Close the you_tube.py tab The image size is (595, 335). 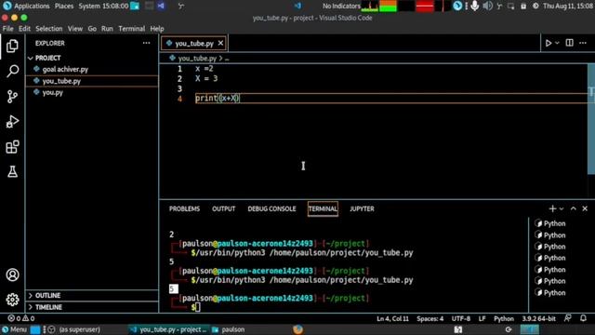pyautogui.click(x=220, y=44)
